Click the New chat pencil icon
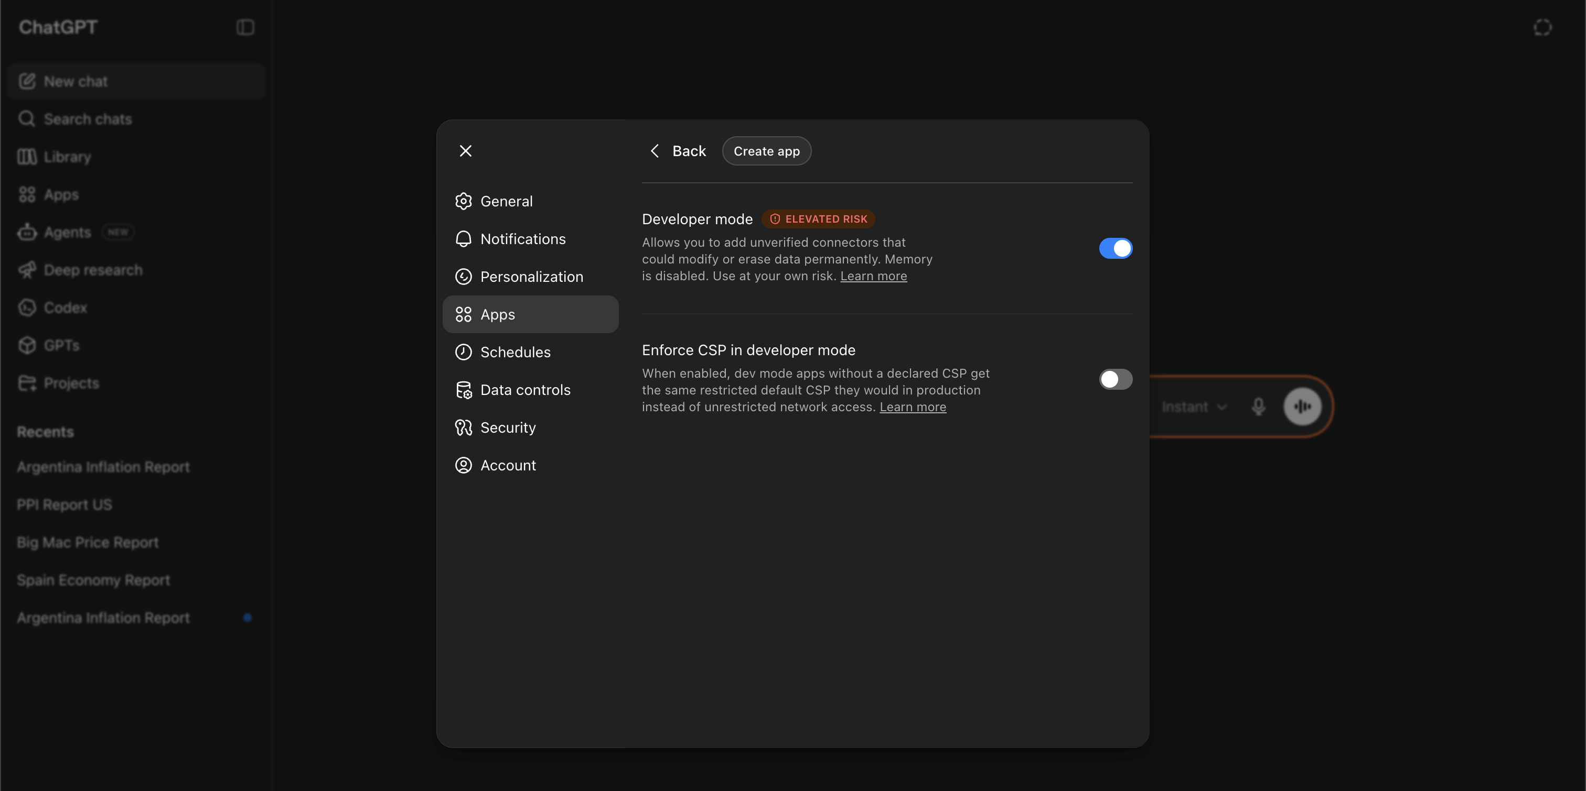The height and width of the screenshot is (791, 1586). point(27,81)
